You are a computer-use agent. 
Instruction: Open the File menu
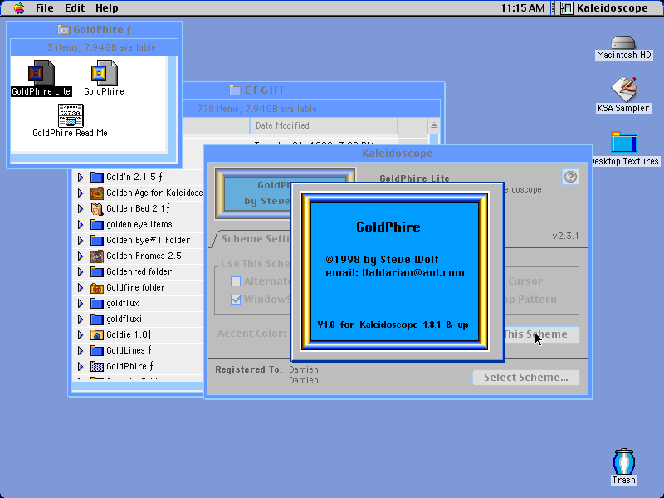coord(44,8)
